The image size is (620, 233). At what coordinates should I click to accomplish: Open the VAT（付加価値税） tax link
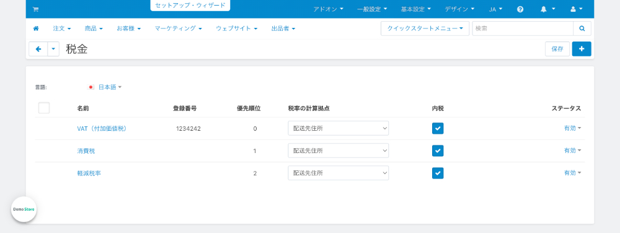103,128
